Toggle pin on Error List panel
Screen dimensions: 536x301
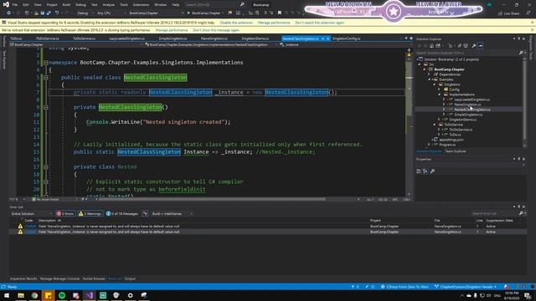[518, 207]
